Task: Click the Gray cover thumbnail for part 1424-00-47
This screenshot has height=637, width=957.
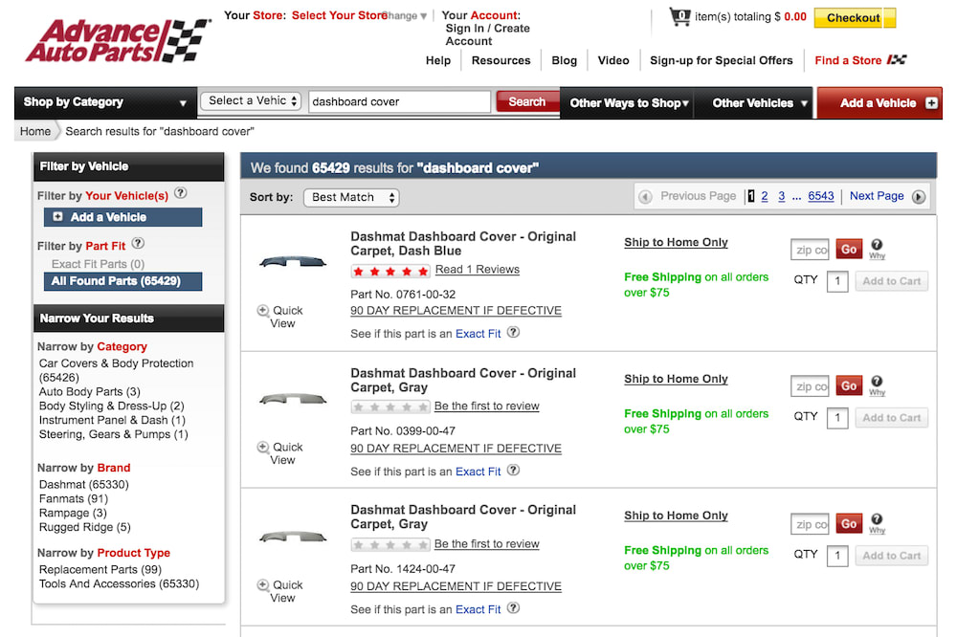Action: pyautogui.click(x=293, y=538)
